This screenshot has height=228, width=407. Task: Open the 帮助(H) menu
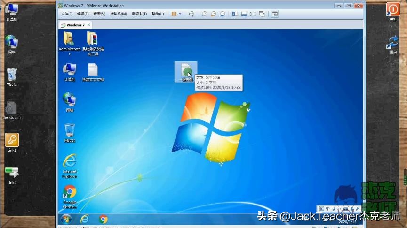158,14
